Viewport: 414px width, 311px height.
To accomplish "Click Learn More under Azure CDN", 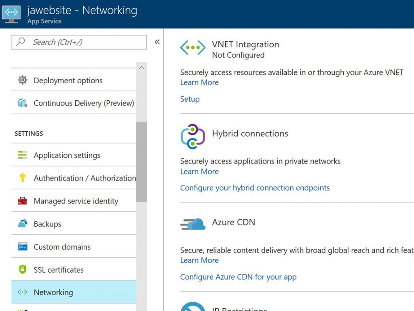I will pos(199,261).
